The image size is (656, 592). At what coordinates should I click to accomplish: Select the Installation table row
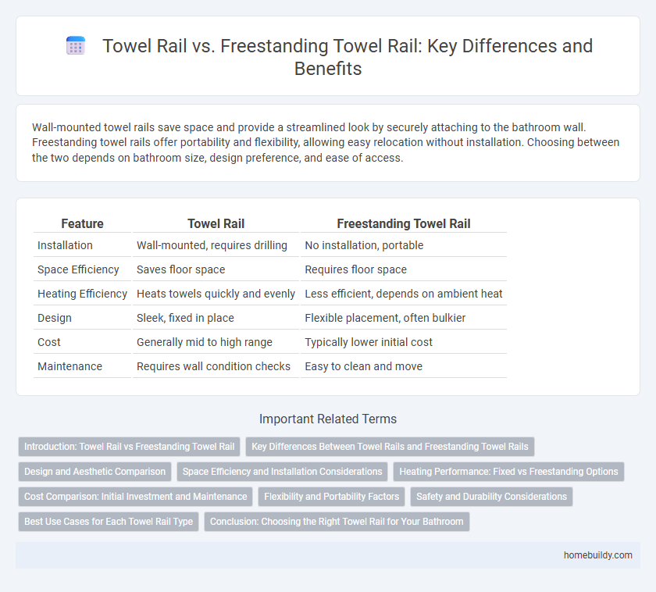pyautogui.click(x=270, y=245)
